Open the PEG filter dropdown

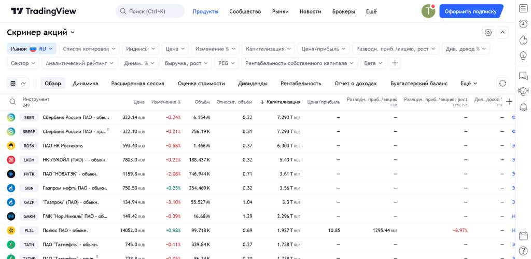coord(226,63)
